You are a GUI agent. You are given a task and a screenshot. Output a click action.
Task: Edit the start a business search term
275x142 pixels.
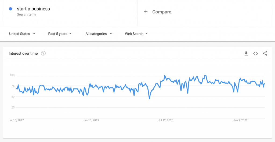point(33,9)
